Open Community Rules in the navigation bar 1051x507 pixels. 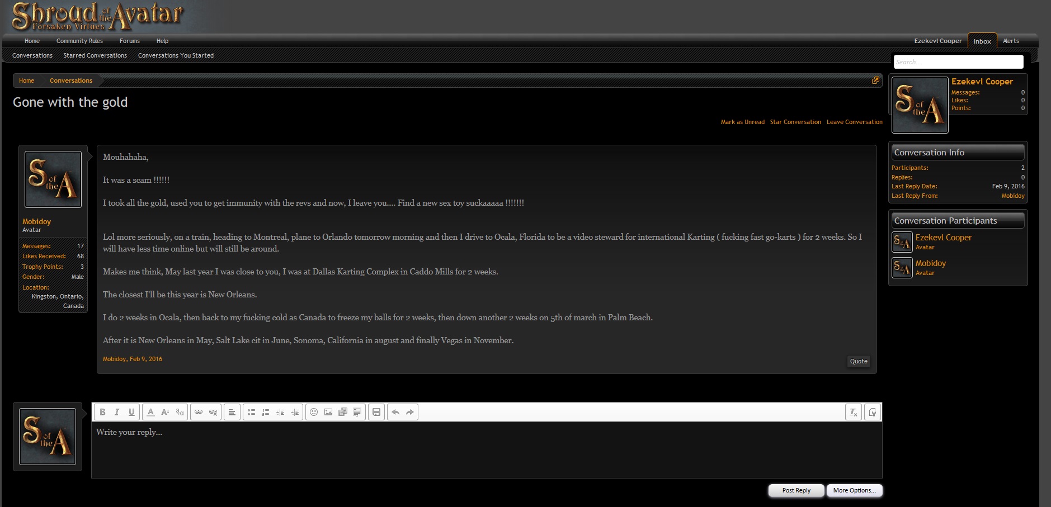click(79, 41)
